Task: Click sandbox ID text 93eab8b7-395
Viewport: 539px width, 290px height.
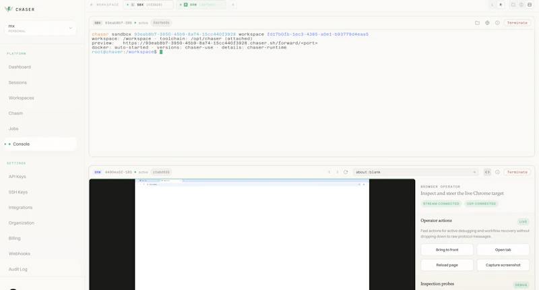Action: pos(119,23)
